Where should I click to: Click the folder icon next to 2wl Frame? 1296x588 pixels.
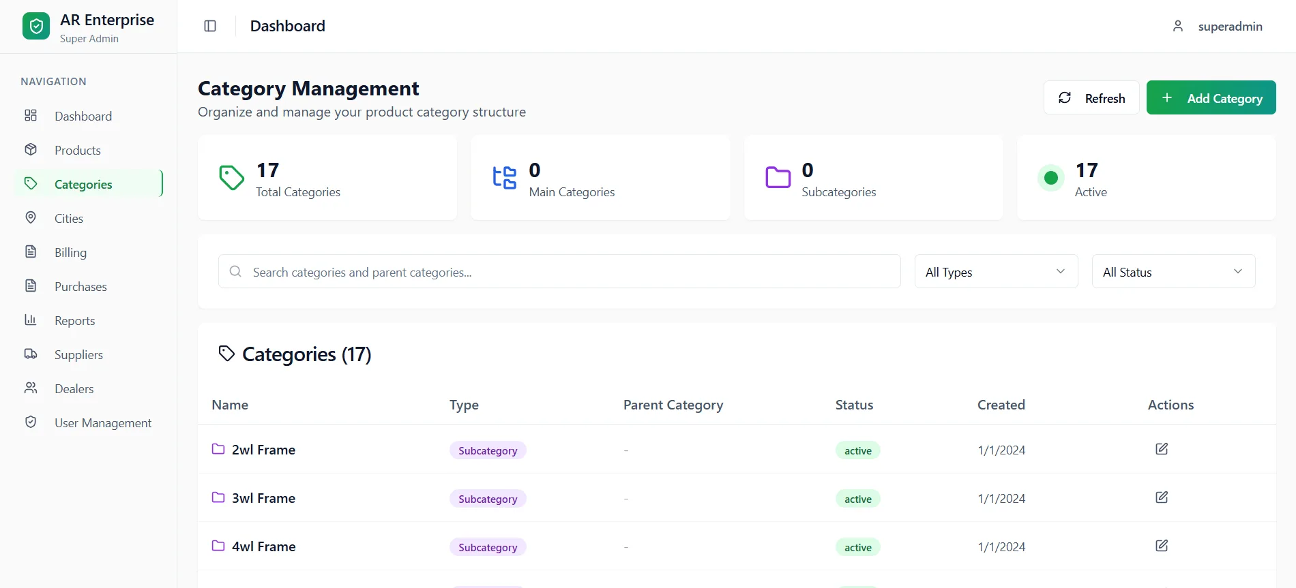point(218,449)
